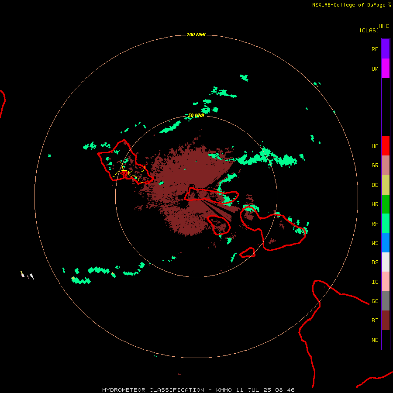Click the WS blue legend color
The image size is (393, 393).
click(x=386, y=243)
